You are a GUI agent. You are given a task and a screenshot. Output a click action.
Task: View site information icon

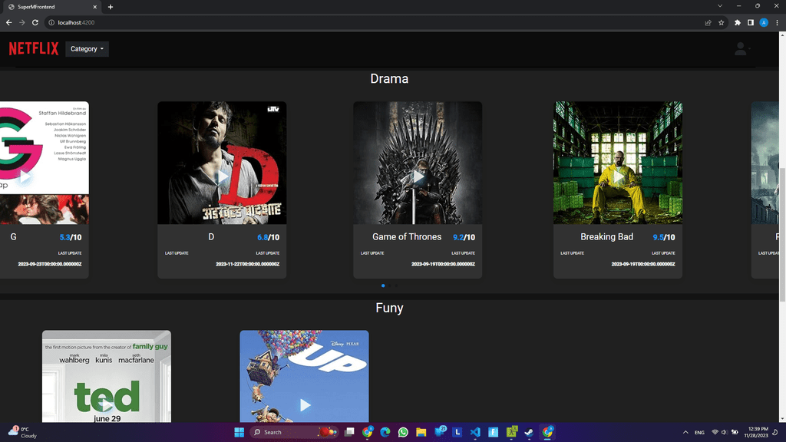point(51,22)
